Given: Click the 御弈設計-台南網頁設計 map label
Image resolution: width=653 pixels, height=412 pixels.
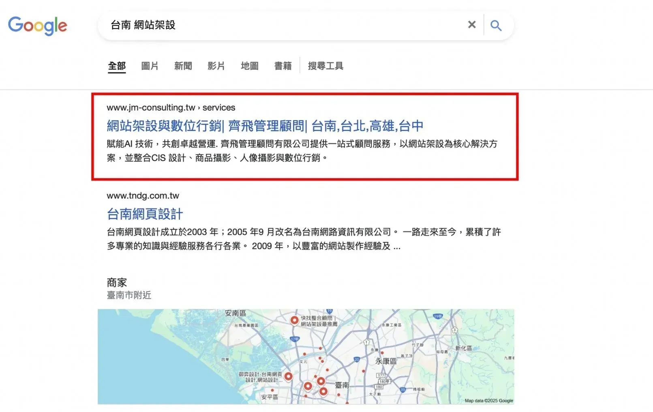Looking at the screenshot, I should click(260, 377).
